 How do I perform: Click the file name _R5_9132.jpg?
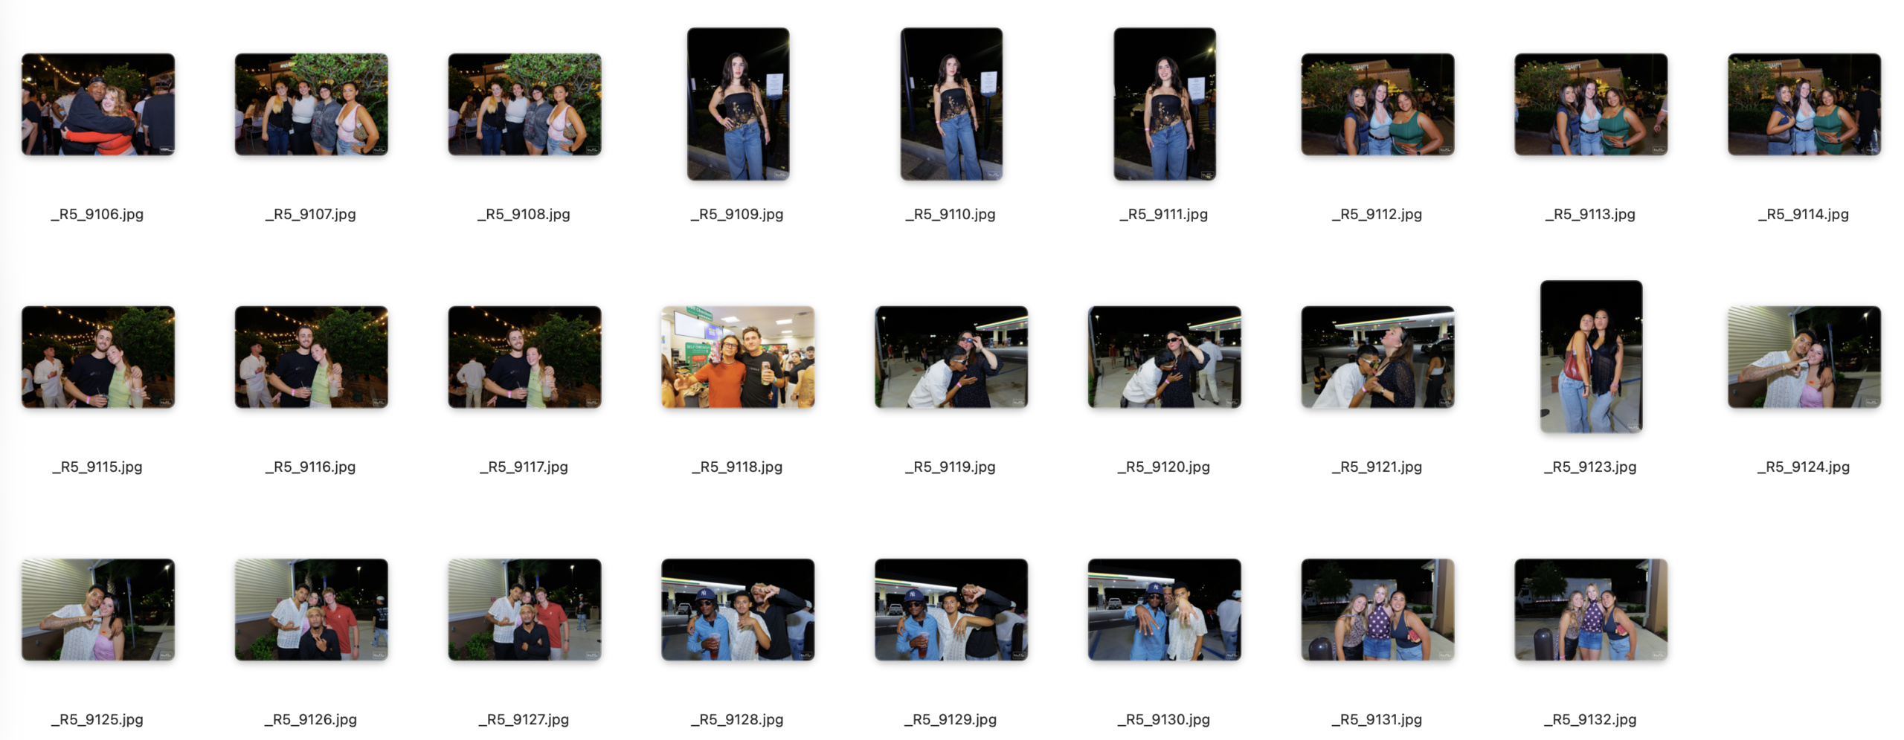click(1591, 720)
